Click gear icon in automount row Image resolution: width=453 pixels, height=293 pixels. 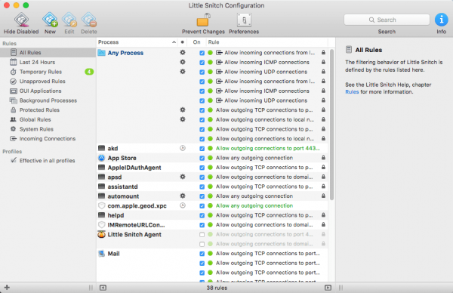(183, 196)
